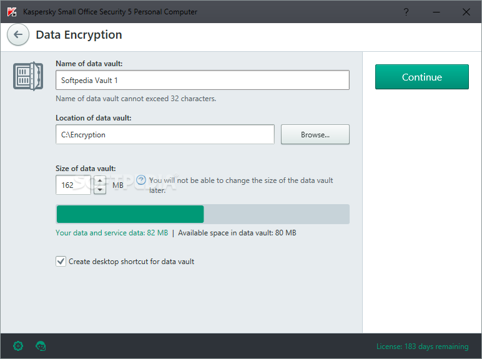This screenshot has width=482, height=359.
Task: Click 'Size of data vault:' label
Action: [x=86, y=169]
